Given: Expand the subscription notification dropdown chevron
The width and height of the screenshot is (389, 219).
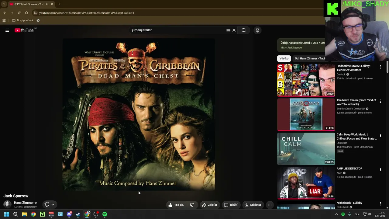Looking at the screenshot, I should [x=53, y=205].
